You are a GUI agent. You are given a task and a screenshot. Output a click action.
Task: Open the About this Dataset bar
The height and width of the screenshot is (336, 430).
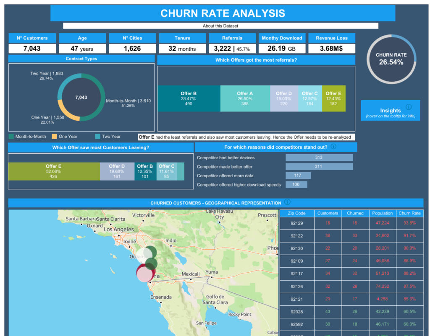click(220, 26)
